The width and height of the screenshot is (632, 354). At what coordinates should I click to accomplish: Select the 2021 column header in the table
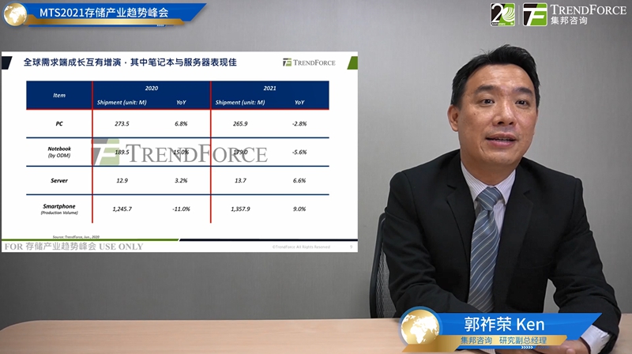point(269,88)
